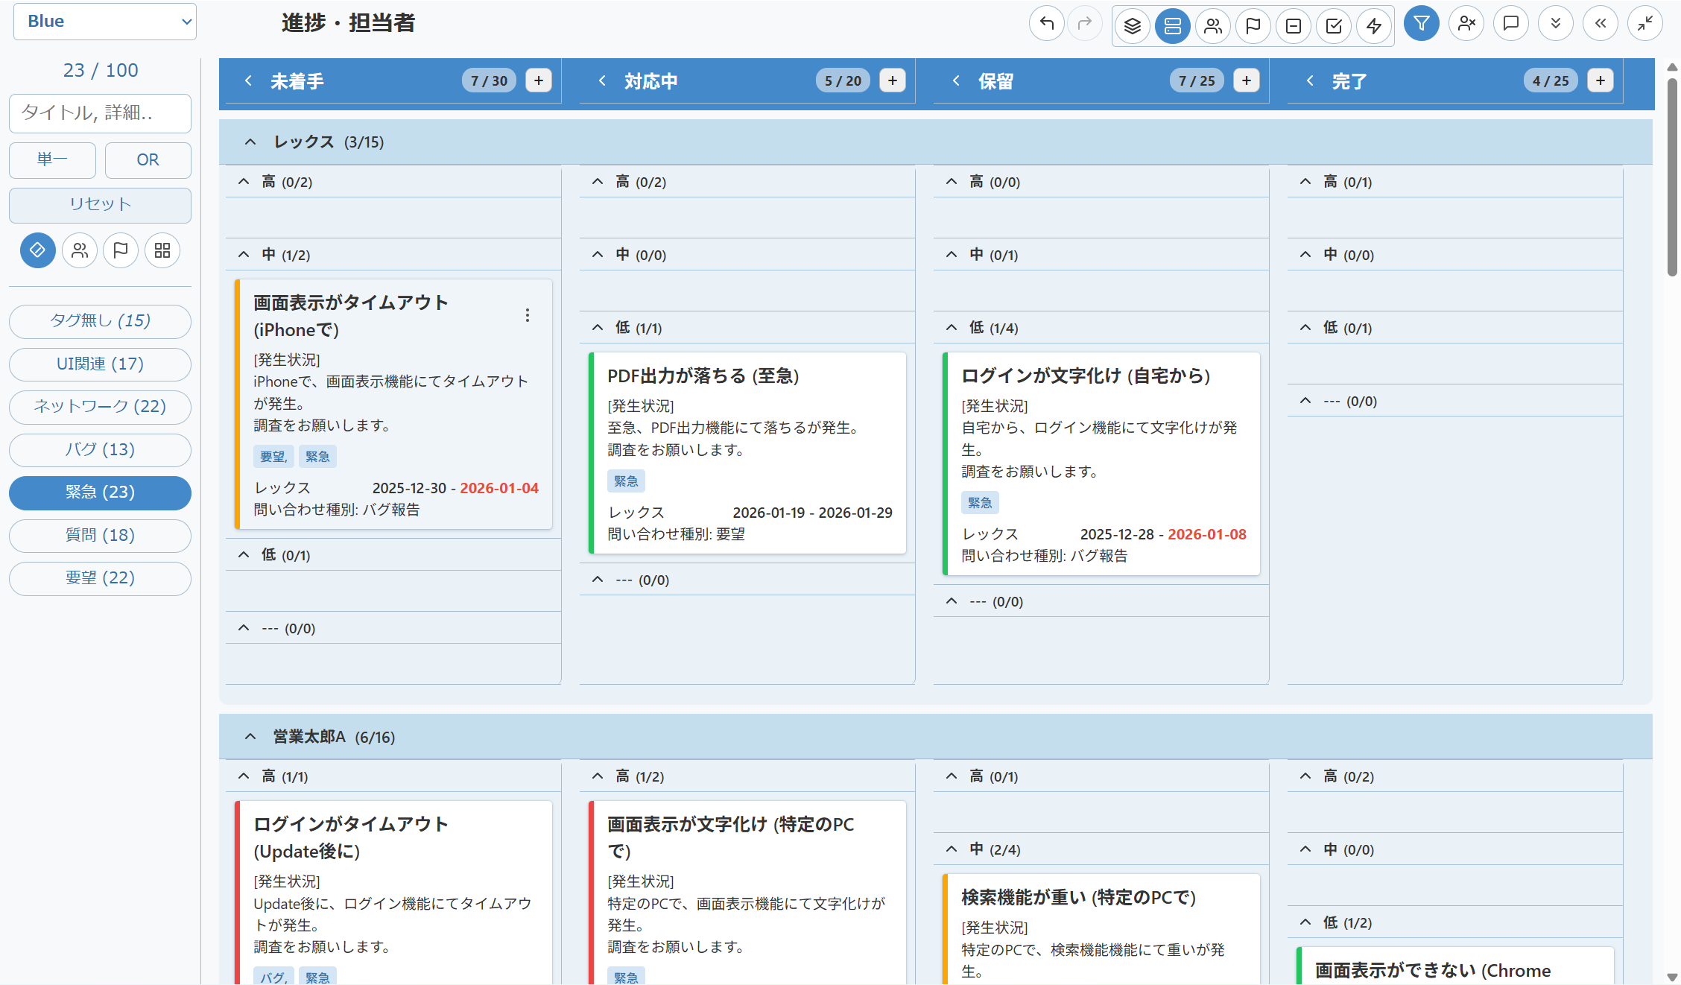Toggle the 単一 filter mode button
The width and height of the screenshot is (1681, 985).
point(52,159)
